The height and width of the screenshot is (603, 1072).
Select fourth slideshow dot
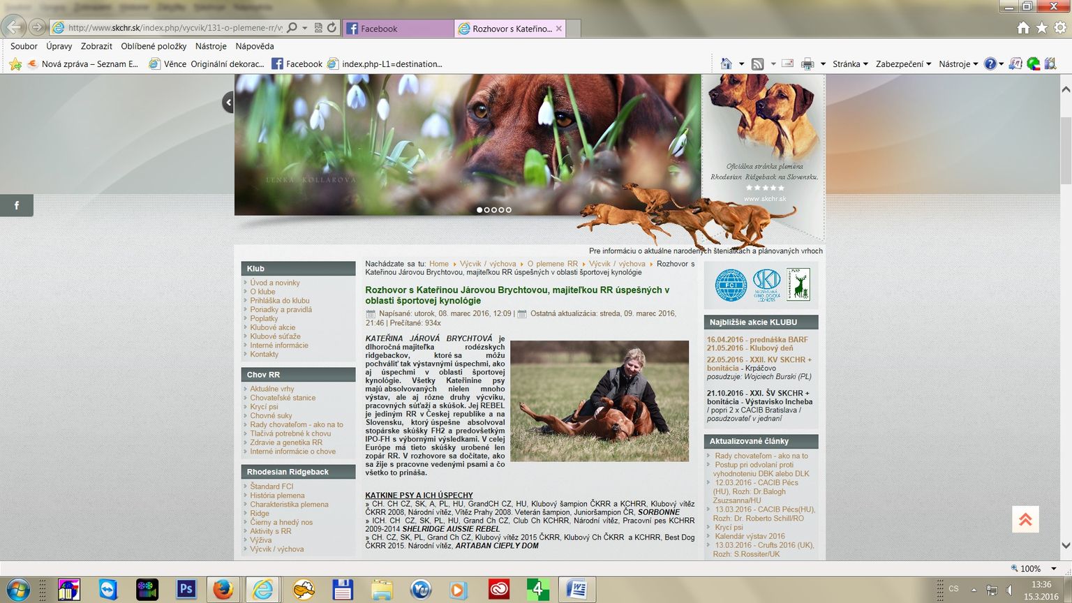pyautogui.click(x=501, y=209)
